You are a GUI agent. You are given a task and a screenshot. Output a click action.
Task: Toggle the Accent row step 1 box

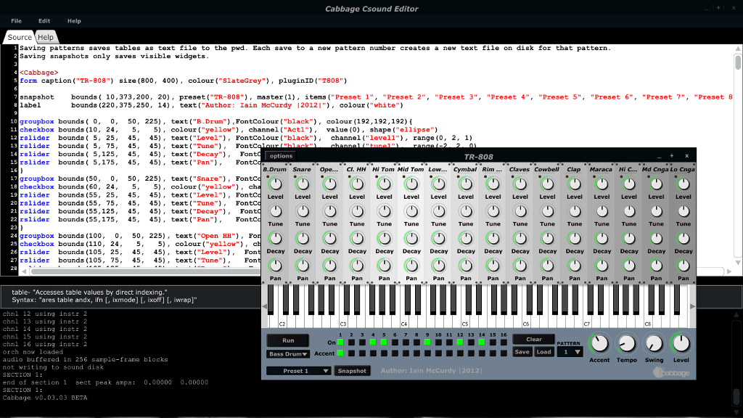tap(340, 353)
